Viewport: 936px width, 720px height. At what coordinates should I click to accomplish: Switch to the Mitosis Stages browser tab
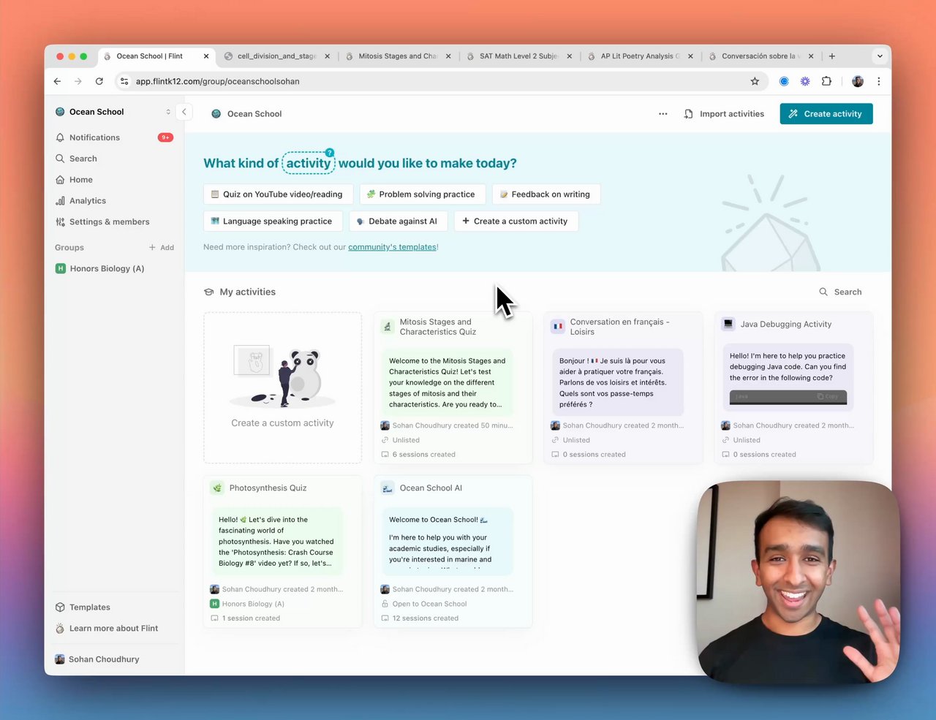click(x=398, y=56)
